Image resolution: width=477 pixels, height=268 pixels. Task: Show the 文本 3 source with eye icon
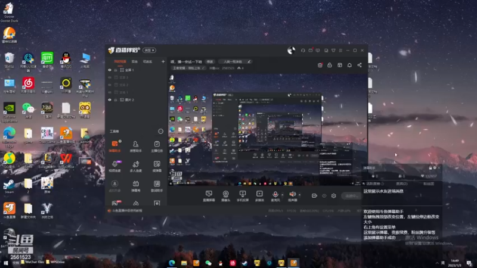coord(110,77)
